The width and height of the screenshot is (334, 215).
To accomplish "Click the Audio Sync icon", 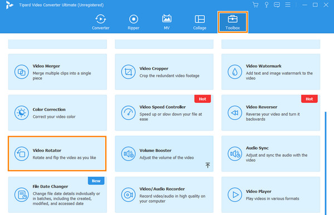I will pos(235,153).
